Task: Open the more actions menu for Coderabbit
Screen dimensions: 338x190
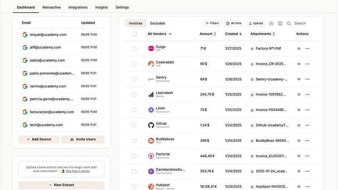Action: coord(307,64)
